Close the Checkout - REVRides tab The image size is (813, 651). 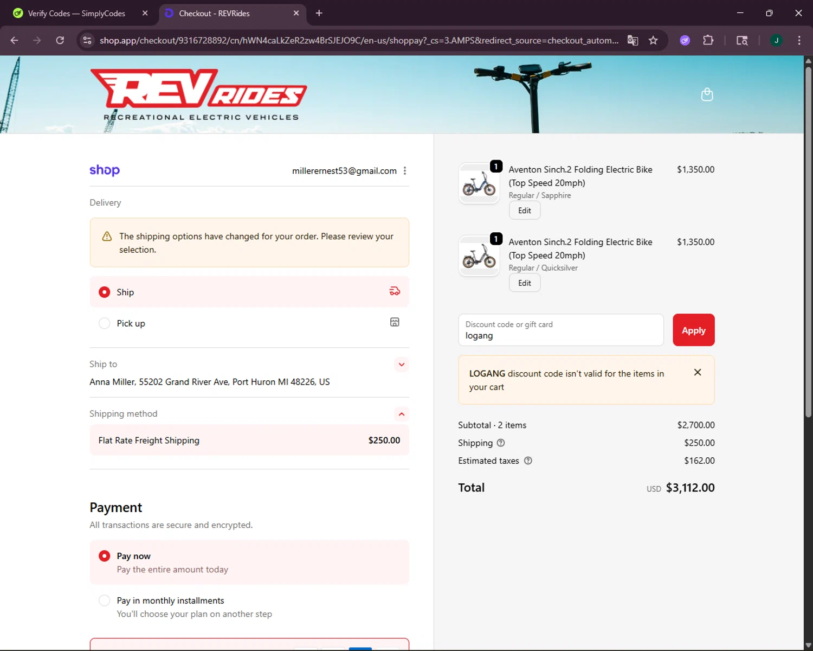[x=296, y=13]
